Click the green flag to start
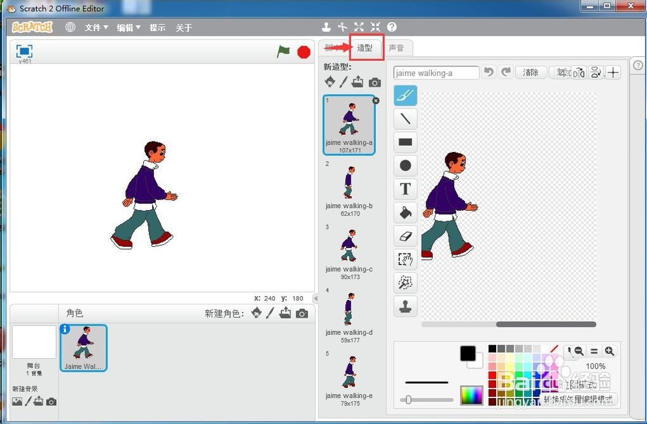The image size is (647, 424). point(283,52)
